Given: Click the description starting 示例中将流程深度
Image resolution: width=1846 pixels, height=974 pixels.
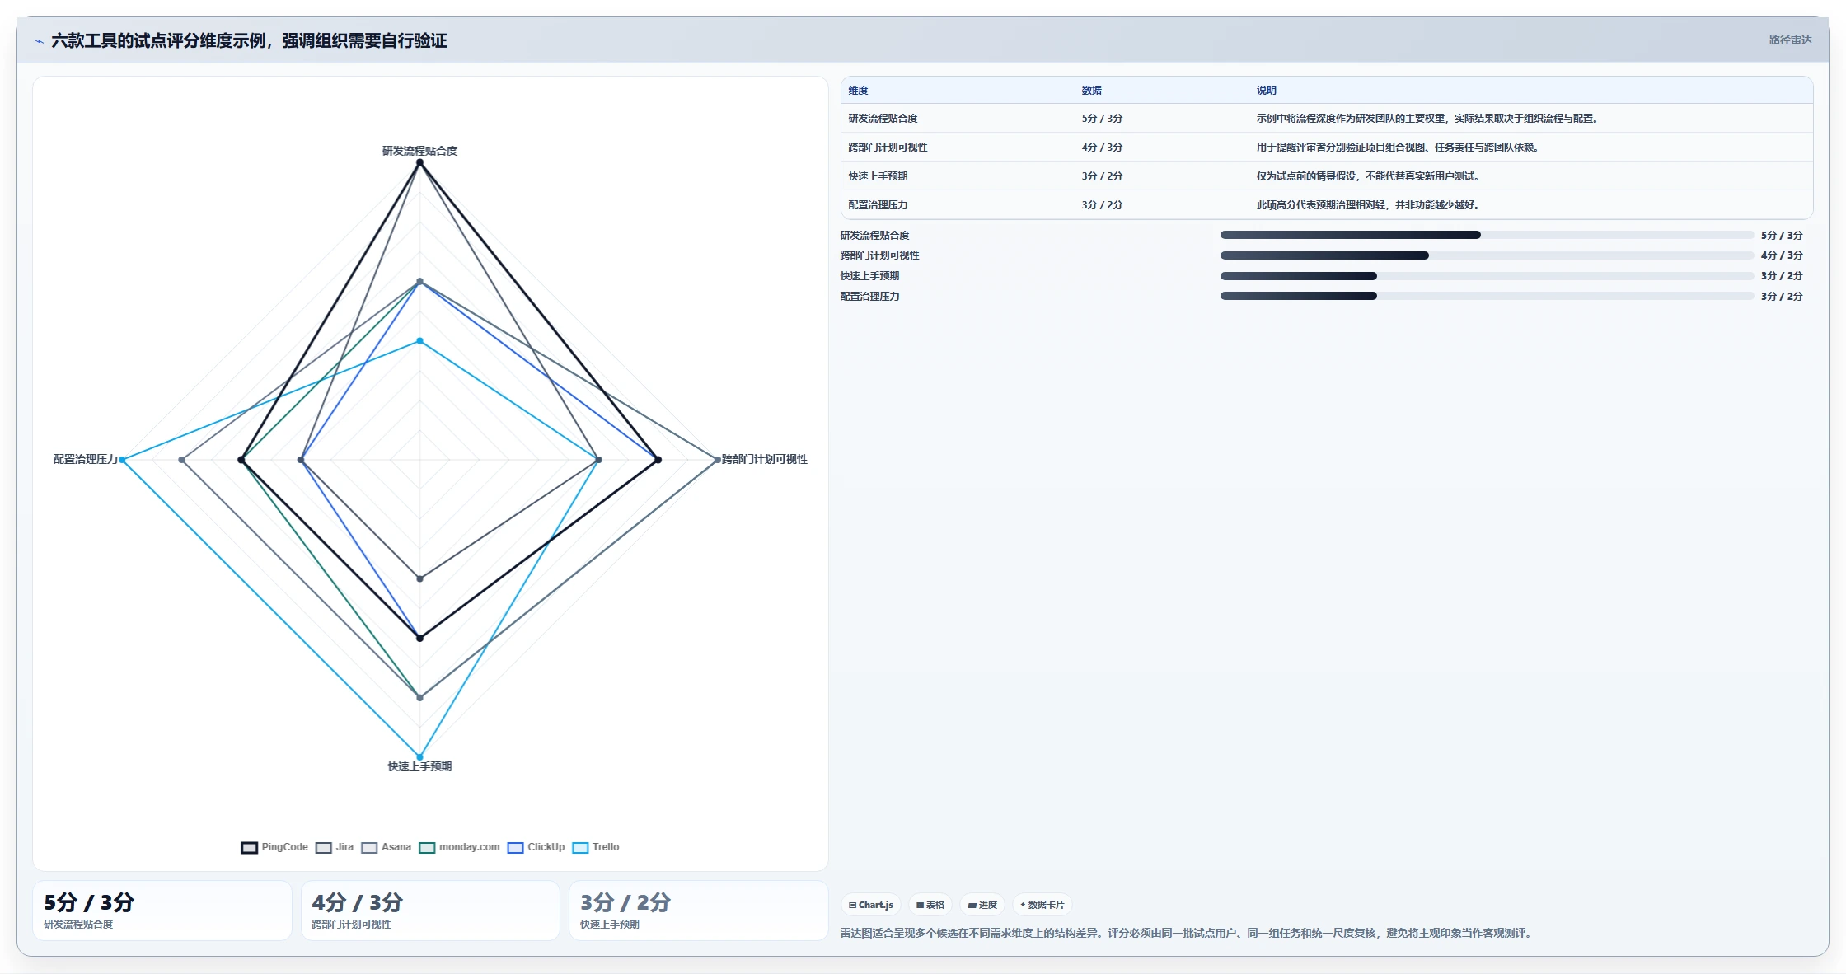Looking at the screenshot, I should [1429, 119].
